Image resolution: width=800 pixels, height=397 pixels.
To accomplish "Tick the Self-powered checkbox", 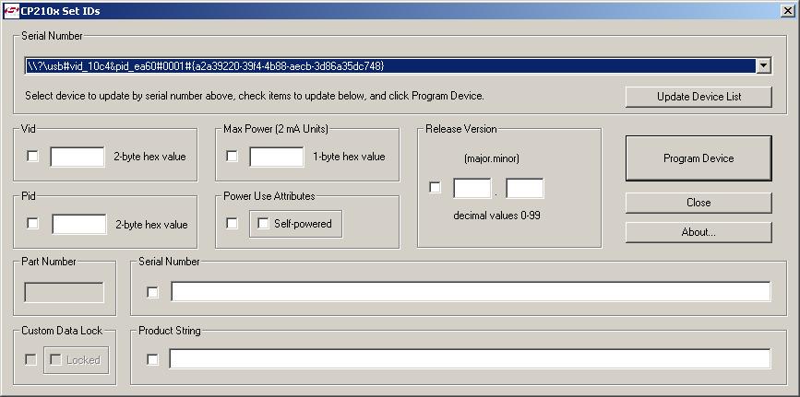I will 264,224.
